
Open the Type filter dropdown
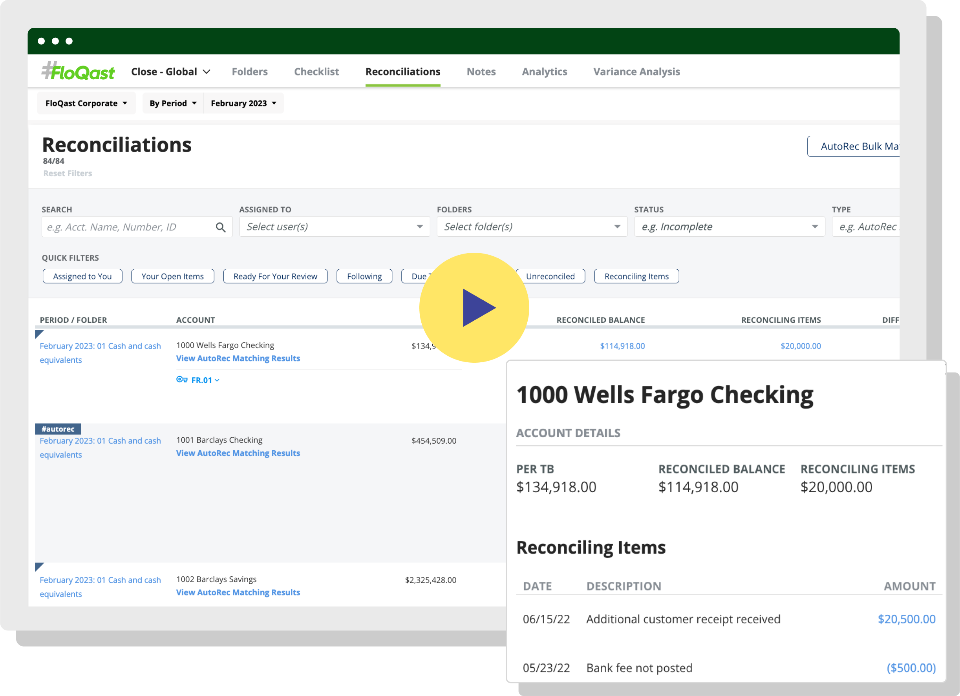pos(866,227)
